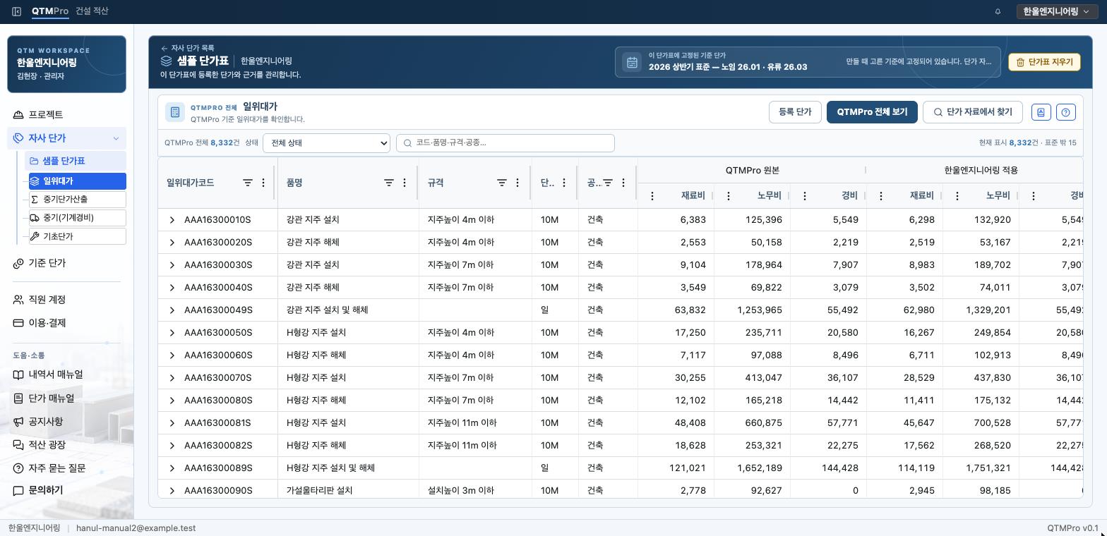Expand row AAA16300049S
Image resolution: width=1107 pixels, height=536 pixels.
[x=172, y=310]
